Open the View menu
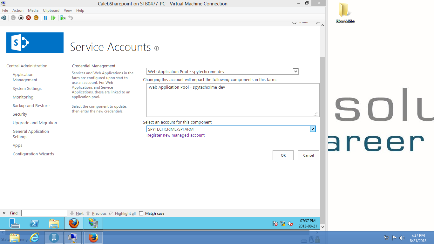Viewport: 434px width, 244px height. coord(68,10)
